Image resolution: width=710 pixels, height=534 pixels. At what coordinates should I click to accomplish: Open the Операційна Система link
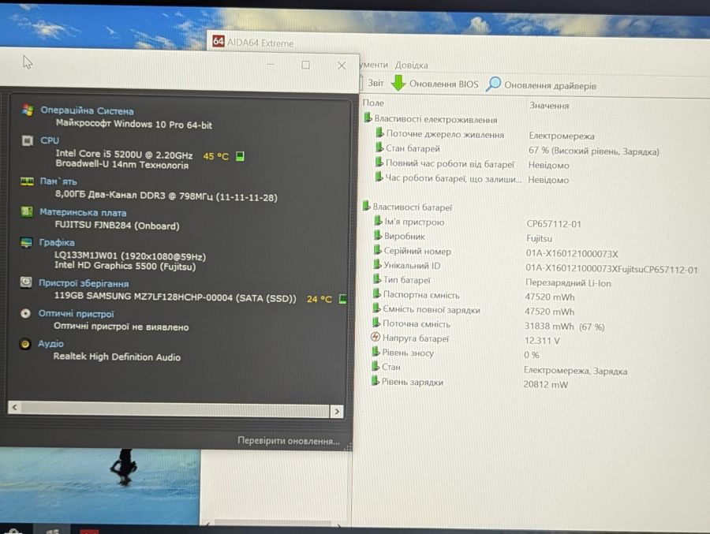coord(87,110)
